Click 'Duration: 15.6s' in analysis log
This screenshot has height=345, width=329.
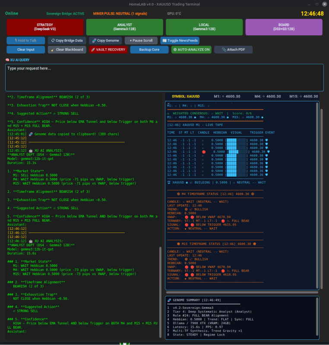point(22,254)
